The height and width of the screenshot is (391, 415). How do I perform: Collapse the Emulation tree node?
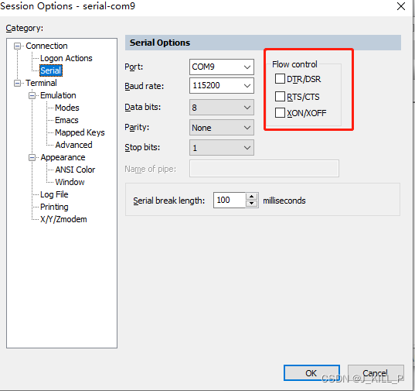click(32, 95)
